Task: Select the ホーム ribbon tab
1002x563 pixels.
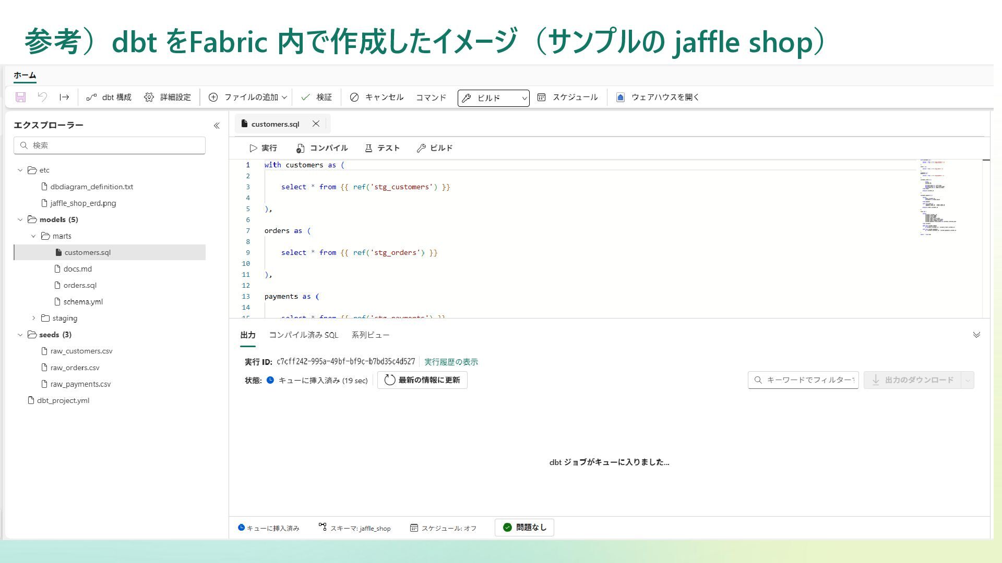Action: click(25, 76)
